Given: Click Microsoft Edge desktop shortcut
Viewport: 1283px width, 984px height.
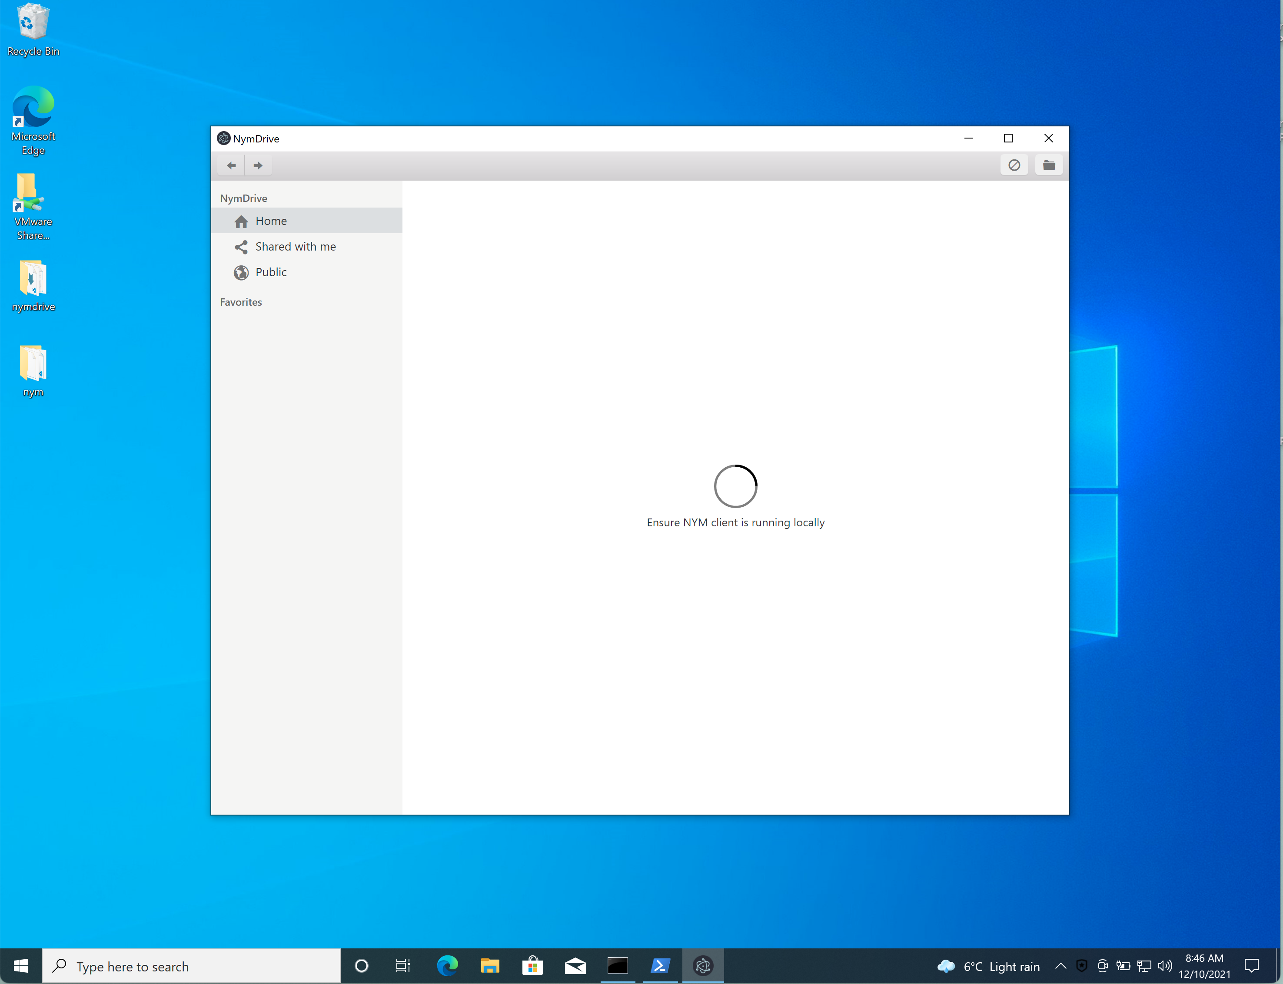Looking at the screenshot, I should tap(33, 120).
